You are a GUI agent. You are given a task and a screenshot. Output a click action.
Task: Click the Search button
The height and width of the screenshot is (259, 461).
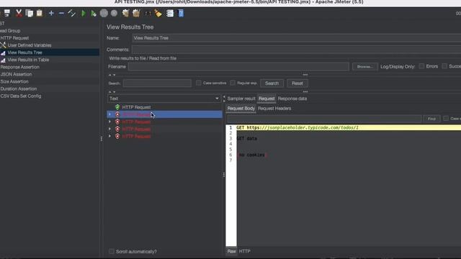[272, 83]
